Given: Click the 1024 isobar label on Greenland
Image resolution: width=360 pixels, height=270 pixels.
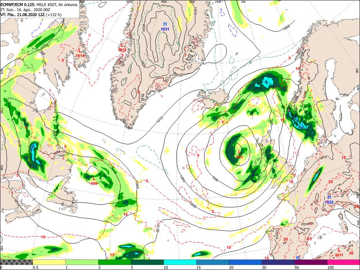Looking at the screenshot, I should pos(144,27).
